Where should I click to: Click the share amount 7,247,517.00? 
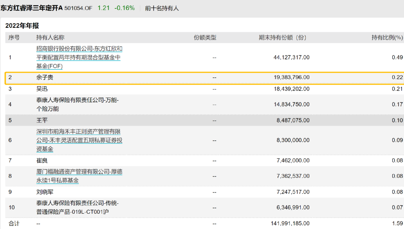[293, 192]
